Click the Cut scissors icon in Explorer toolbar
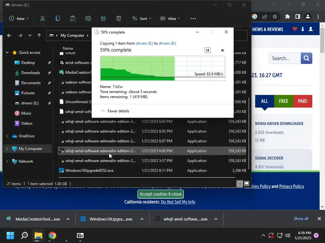Viewport: 325px width, 243px height. [42, 18]
